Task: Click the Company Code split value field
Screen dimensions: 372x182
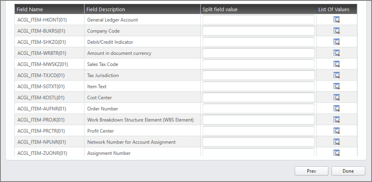Action: [258, 31]
